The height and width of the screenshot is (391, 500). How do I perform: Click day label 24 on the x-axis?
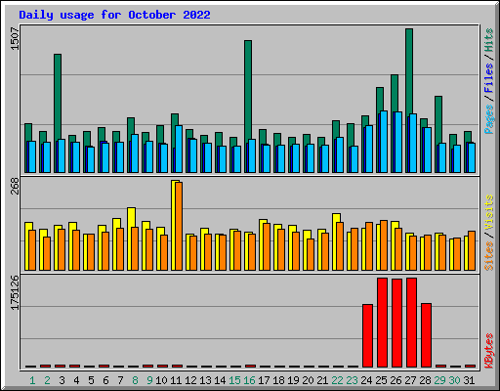[366, 380]
